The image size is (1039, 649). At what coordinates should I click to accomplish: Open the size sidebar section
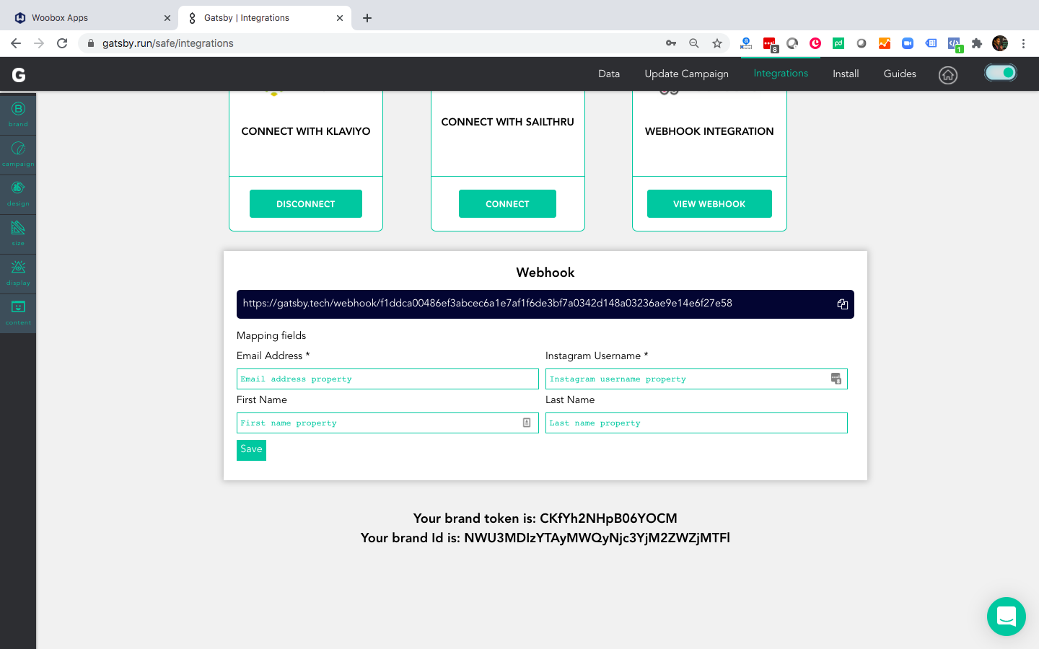(x=18, y=233)
